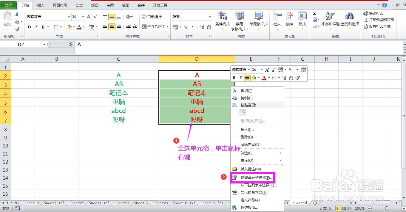Click the Insert Worksheet tab icon
The height and width of the screenshot is (212, 406).
[315, 203]
